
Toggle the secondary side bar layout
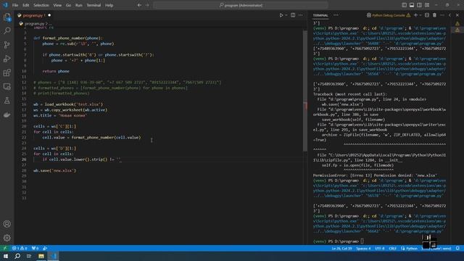[x=419, y=5]
